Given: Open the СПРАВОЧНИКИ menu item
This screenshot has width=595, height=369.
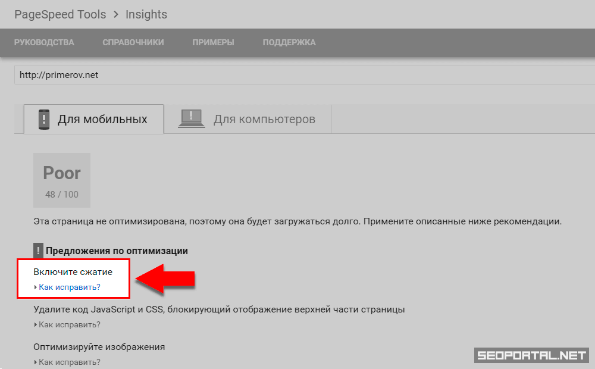Looking at the screenshot, I should [x=133, y=42].
